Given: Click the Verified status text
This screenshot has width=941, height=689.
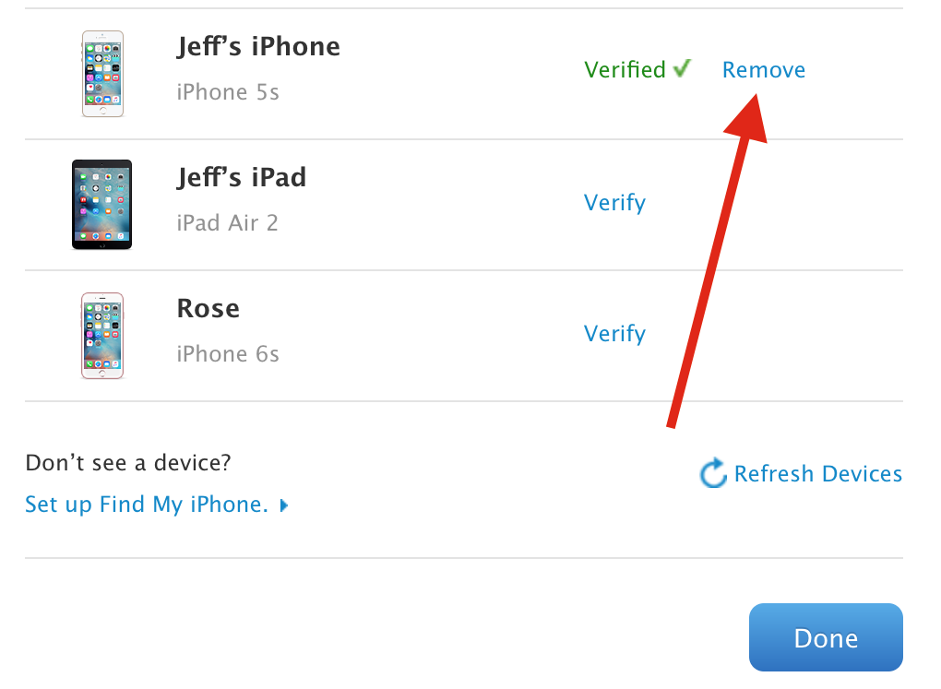Looking at the screenshot, I should [625, 69].
